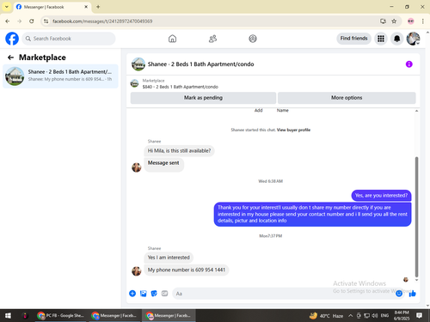Click the chat scroll up arrow
This screenshot has width=430, height=322.
pos(416,111)
